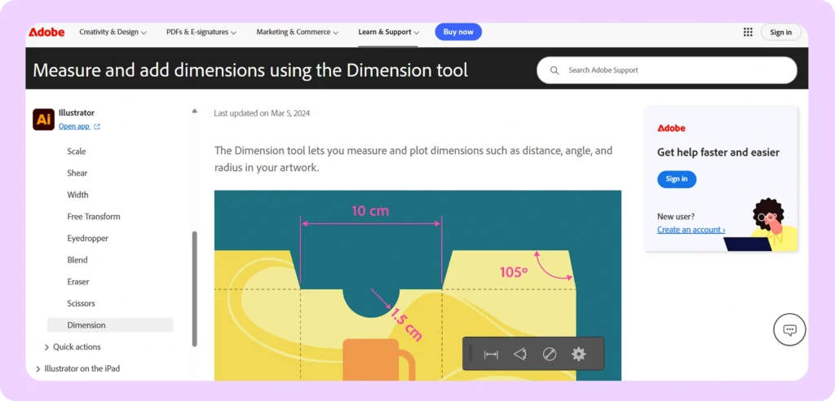Viewport: 835px width, 401px height.
Task: Select the radial dimension tool icon
Action: pos(549,355)
